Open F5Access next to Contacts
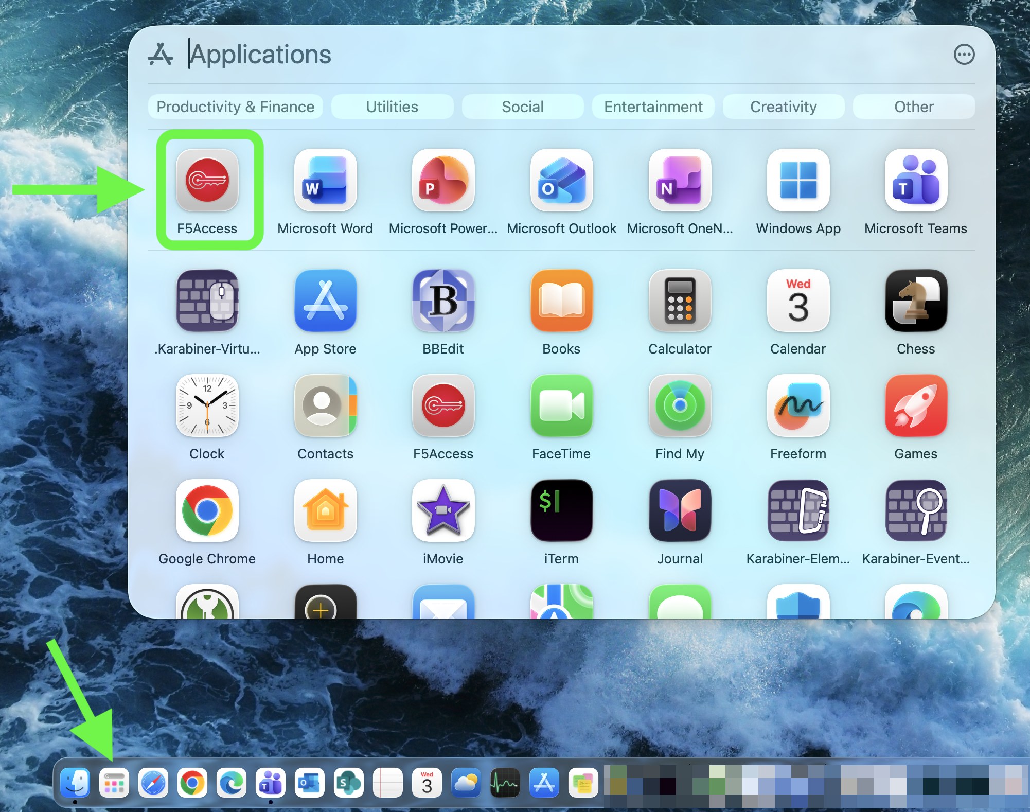 pos(443,405)
